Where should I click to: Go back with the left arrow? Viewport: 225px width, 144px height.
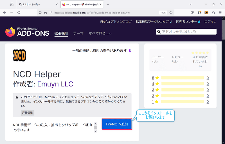pyautogui.click(x=5, y=13)
